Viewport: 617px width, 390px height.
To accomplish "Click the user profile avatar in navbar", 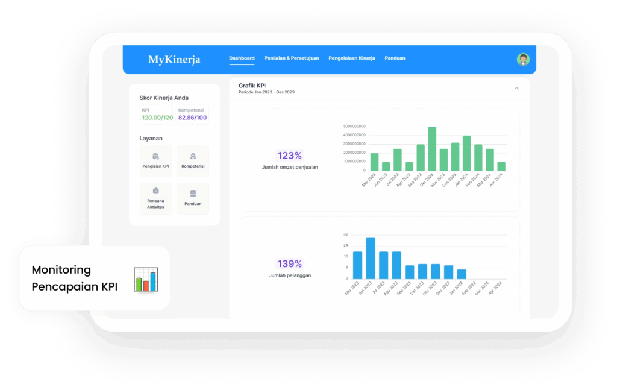I will [x=522, y=59].
